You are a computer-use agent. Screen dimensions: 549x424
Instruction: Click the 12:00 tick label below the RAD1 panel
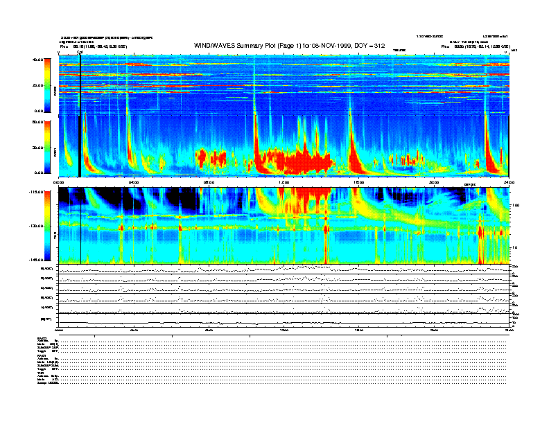point(284,182)
